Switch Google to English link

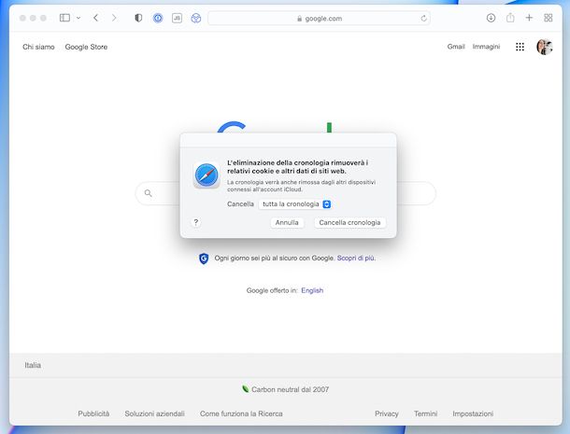click(312, 290)
